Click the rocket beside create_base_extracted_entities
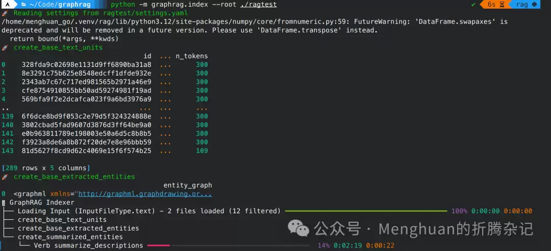This screenshot has height=251, width=551. coord(5,177)
